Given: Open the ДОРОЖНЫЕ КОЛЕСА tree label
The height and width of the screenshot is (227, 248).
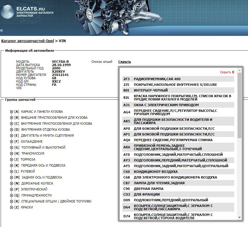Looking at the screenshot, I should point(37,183).
